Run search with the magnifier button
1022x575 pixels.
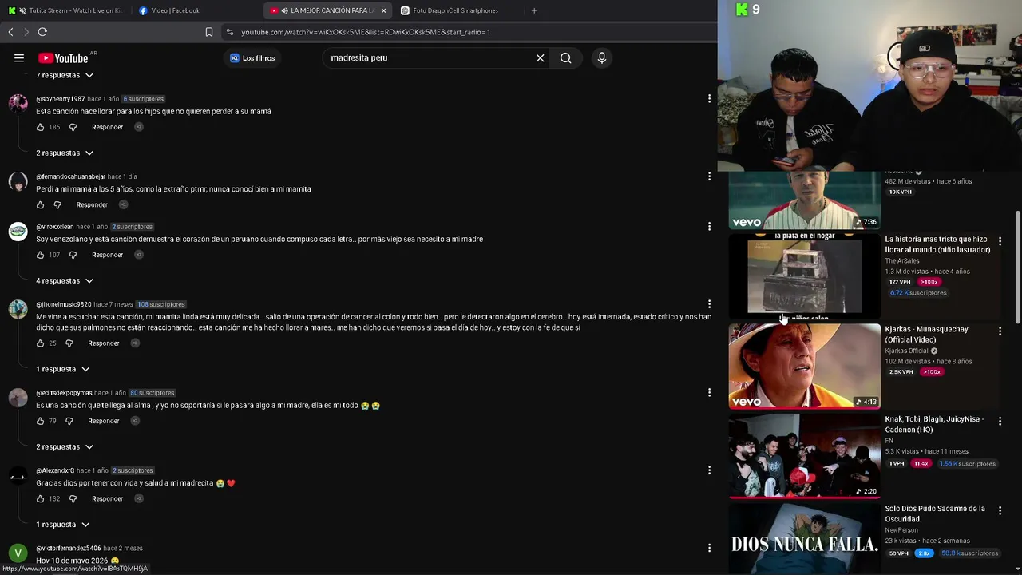(x=565, y=57)
